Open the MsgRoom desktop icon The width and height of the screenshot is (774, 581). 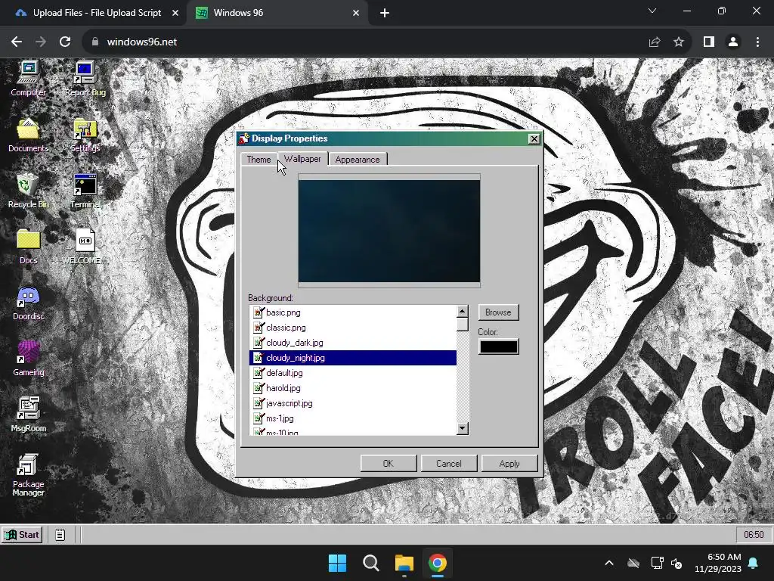tap(28, 415)
